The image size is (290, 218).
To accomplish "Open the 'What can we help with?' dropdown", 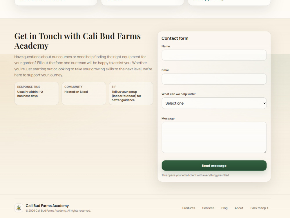I will point(214,103).
